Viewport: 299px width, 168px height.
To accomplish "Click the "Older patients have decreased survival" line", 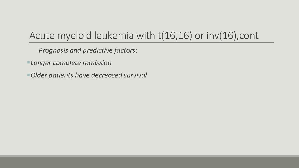I will click(89, 75).
